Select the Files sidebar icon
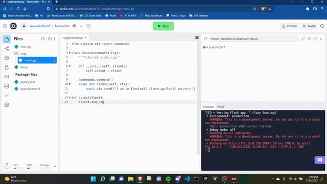Screen dimensions: 327x184 [7, 39]
